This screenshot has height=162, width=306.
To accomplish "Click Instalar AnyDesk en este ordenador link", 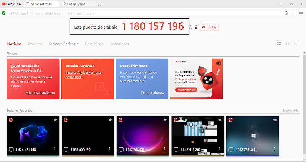I will point(84,75).
